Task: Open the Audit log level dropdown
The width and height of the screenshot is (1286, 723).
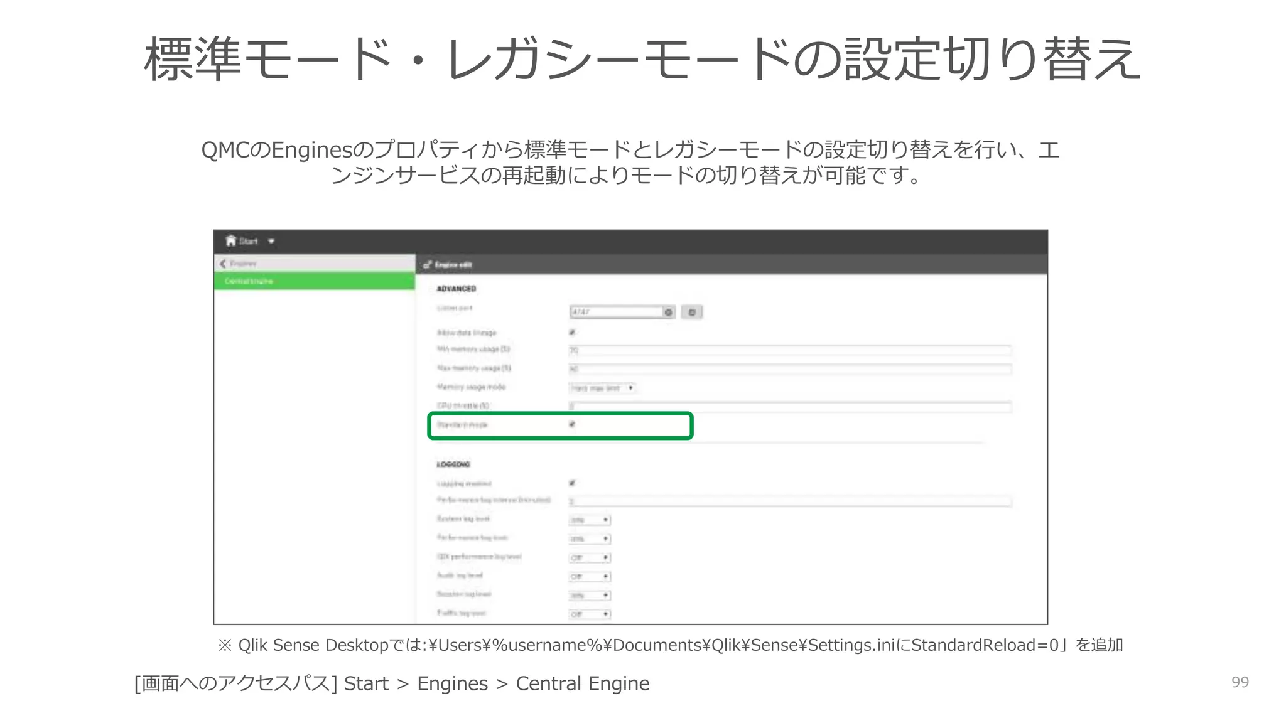Action: tap(590, 576)
